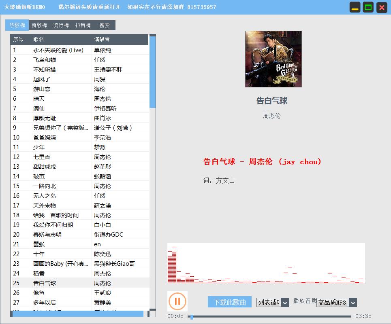391x324 pixels.
Task: Select song 一路向北
Action: pyautogui.click(x=45, y=186)
